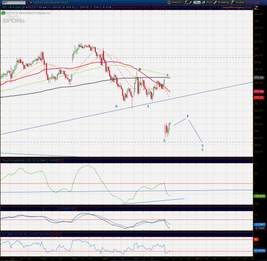
Task: Open the thinkAI button in top toolbar
Action: [175, 2]
